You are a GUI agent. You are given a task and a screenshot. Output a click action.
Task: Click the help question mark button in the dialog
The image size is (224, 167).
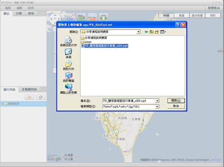click(178, 25)
